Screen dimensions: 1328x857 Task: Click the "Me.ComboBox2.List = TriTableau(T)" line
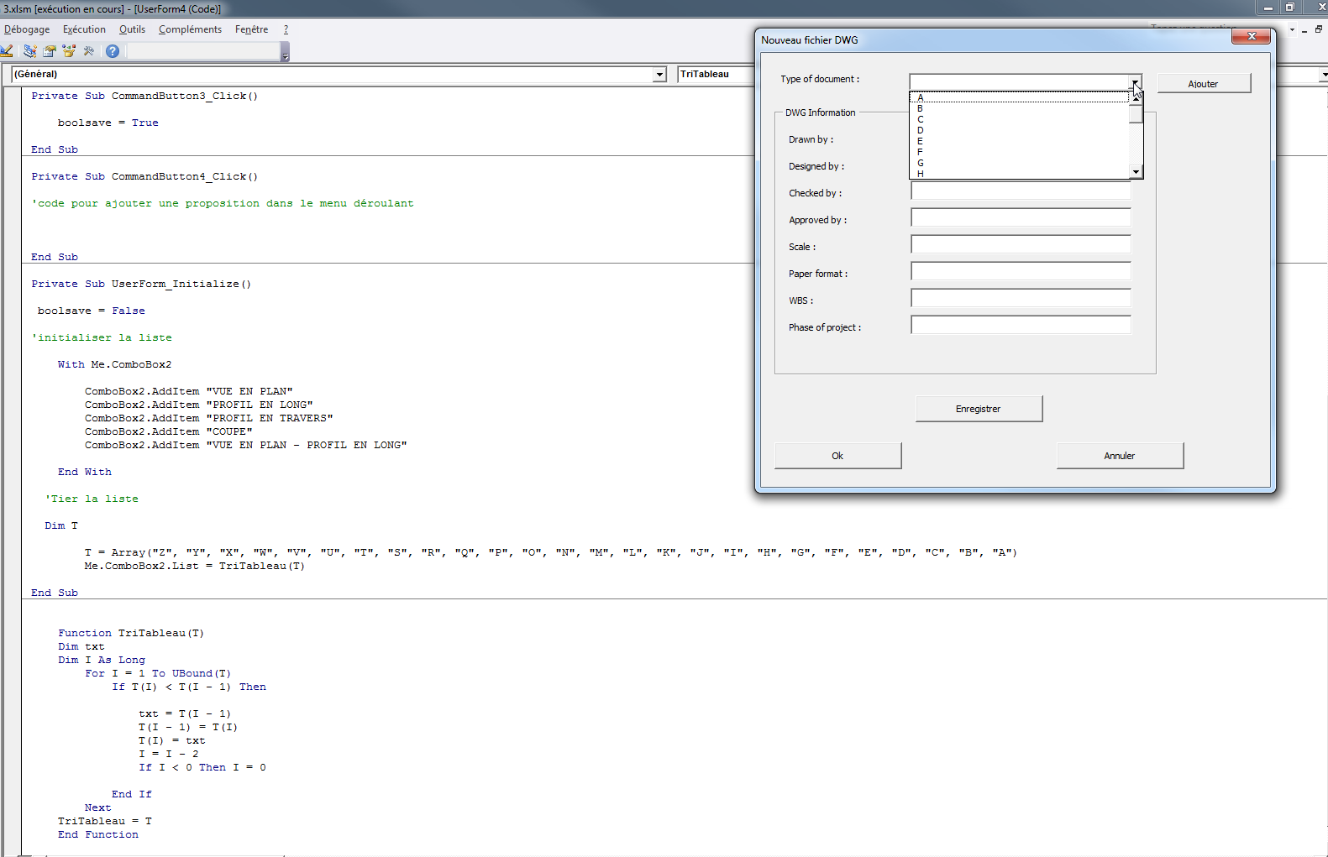click(x=194, y=566)
